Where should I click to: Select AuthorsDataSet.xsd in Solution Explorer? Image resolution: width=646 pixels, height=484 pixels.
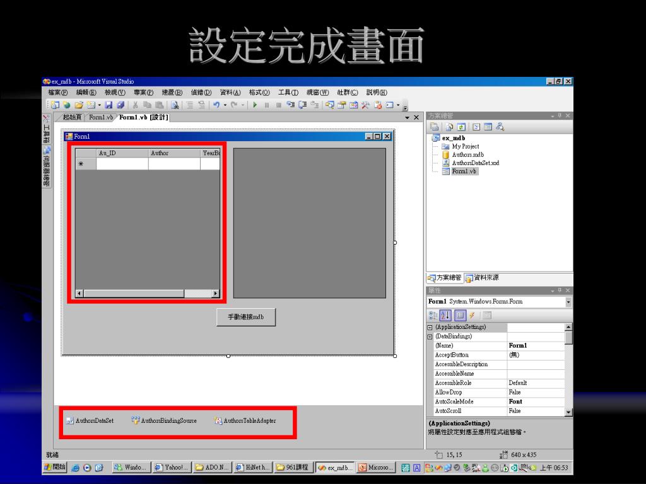click(x=476, y=163)
